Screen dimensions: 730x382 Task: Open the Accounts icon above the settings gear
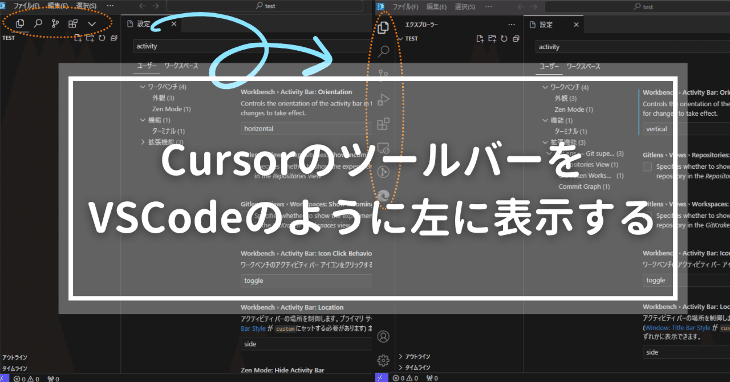tap(383, 336)
